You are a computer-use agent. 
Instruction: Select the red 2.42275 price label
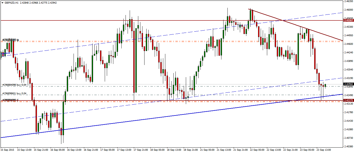(348, 100)
